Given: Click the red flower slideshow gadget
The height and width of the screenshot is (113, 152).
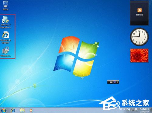Looking at the screenshot, I should tap(139, 55).
